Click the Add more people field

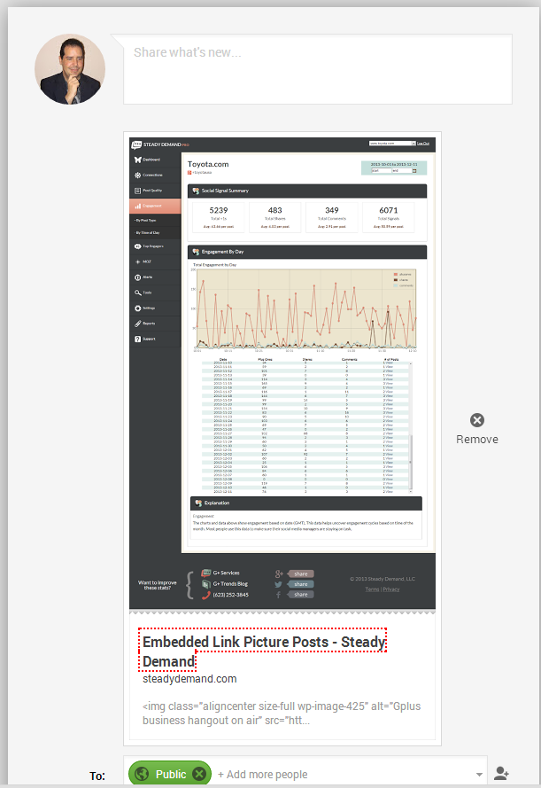(x=266, y=774)
